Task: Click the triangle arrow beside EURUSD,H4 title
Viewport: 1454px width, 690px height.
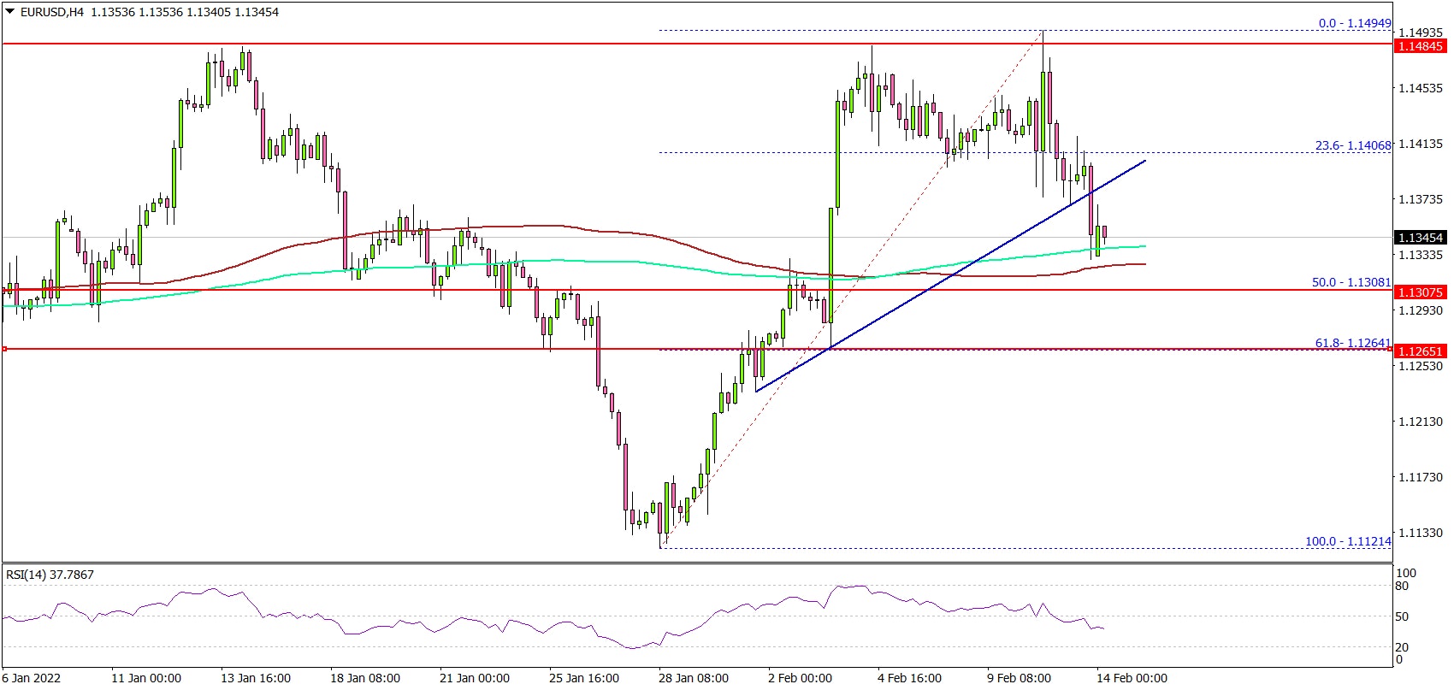Action: [9, 12]
